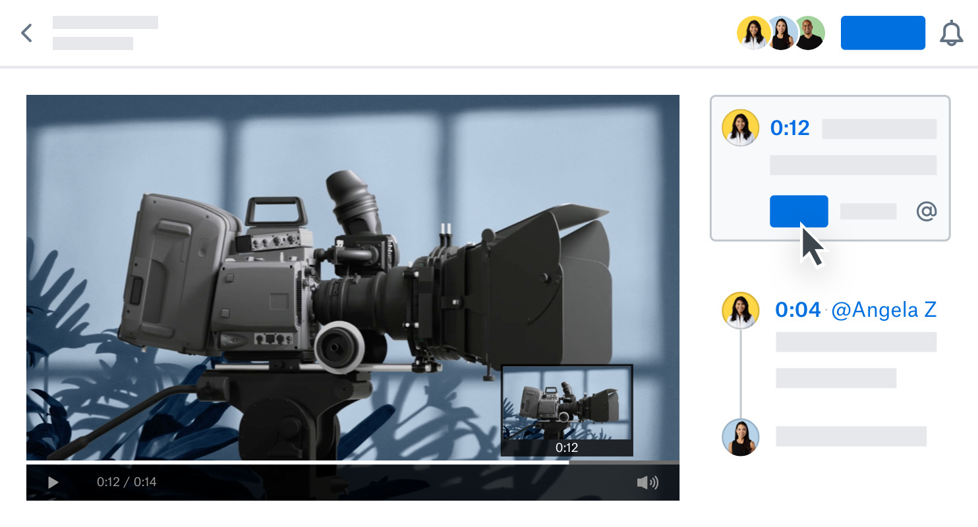Click the 0:12 / 0:14 time display

click(127, 482)
